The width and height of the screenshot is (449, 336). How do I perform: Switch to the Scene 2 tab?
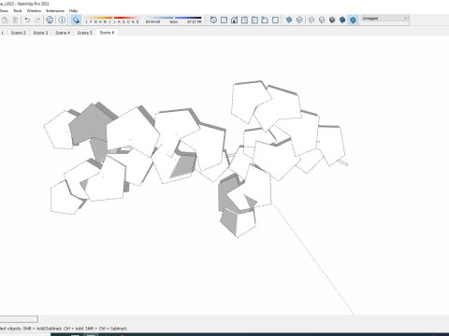(x=19, y=33)
